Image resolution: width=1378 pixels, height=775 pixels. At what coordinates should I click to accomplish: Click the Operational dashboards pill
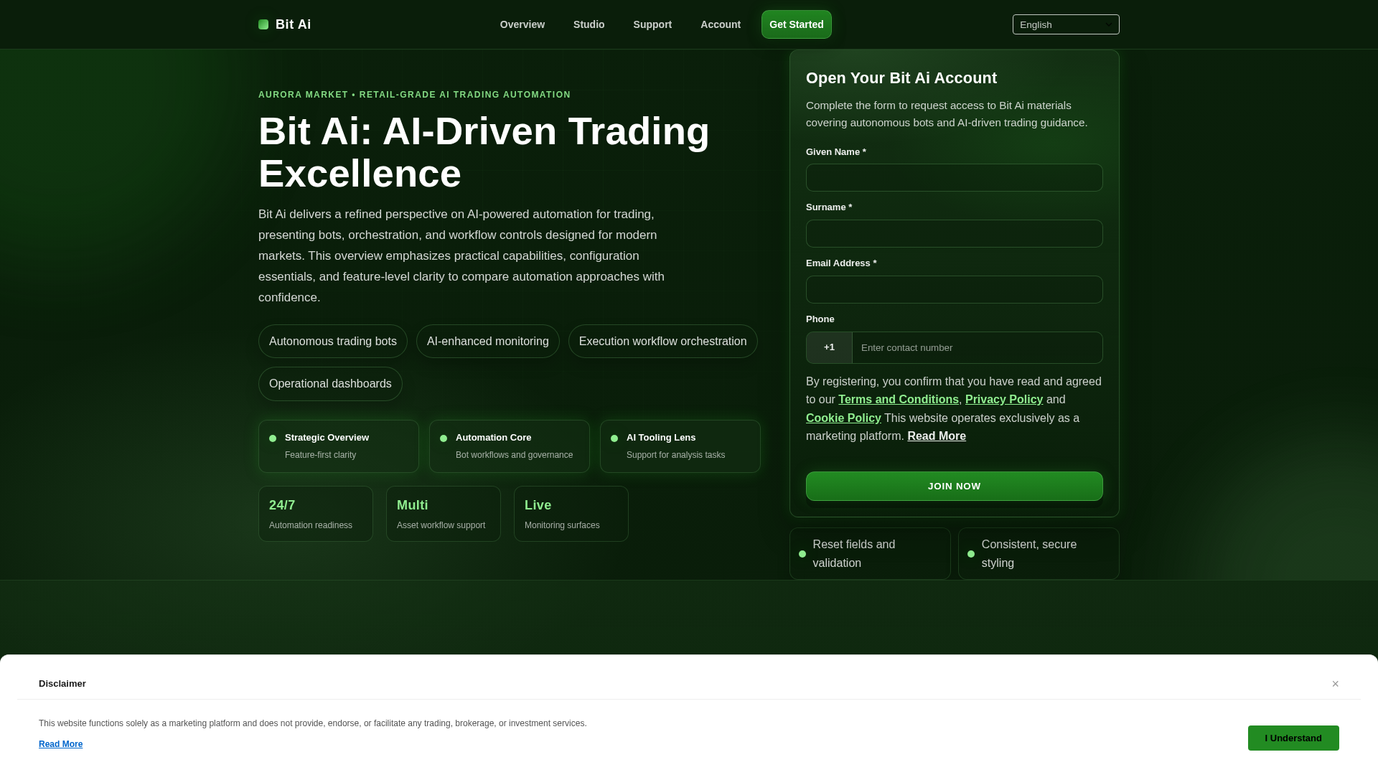[x=330, y=384]
